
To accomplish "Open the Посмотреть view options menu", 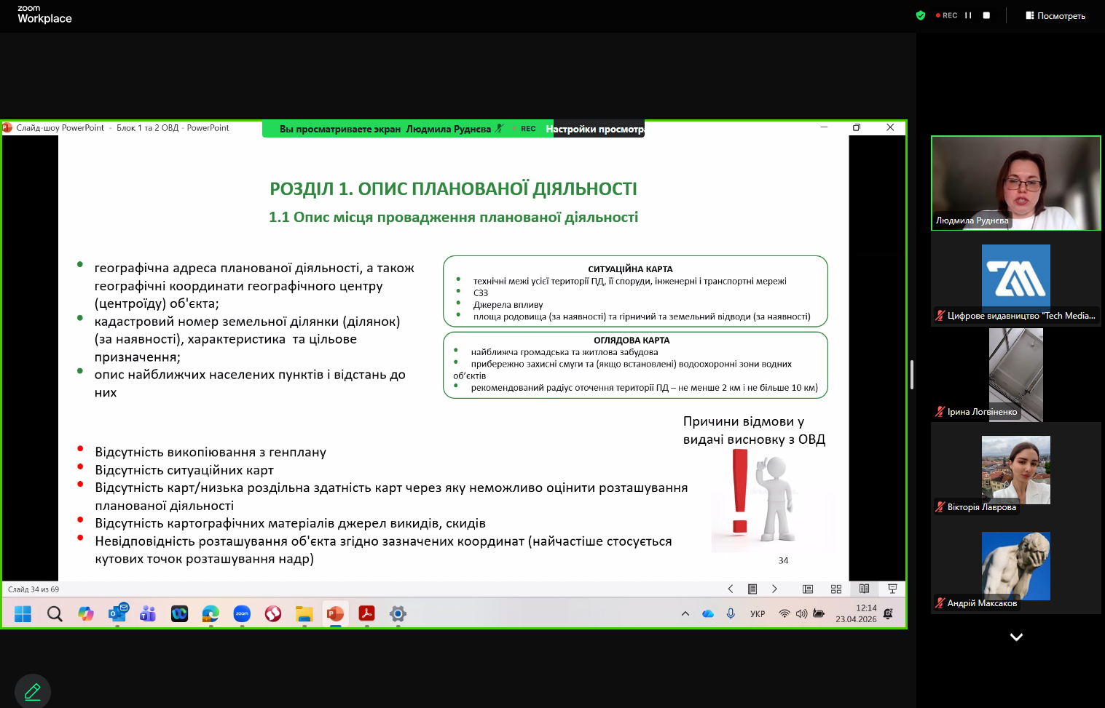I will pyautogui.click(x=1055, y=15).
